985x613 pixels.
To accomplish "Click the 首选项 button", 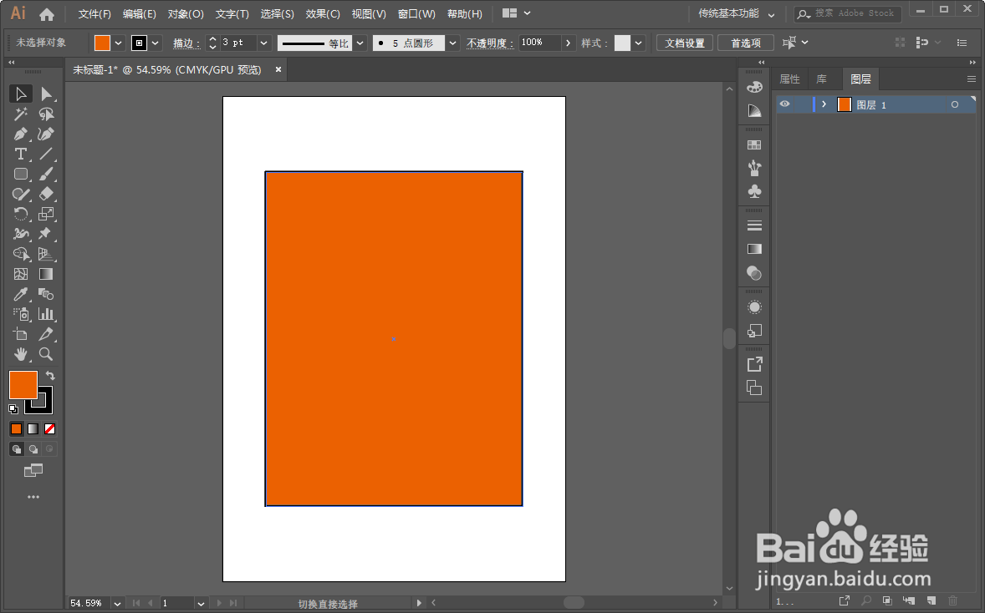I will (746, 43).
